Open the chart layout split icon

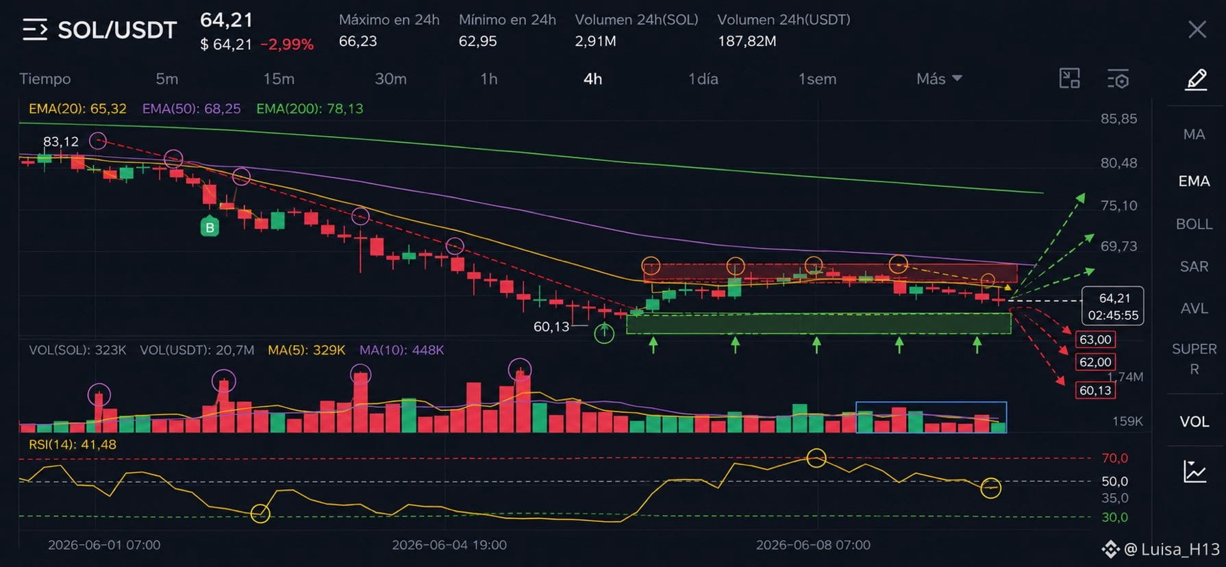point(1069,79)
